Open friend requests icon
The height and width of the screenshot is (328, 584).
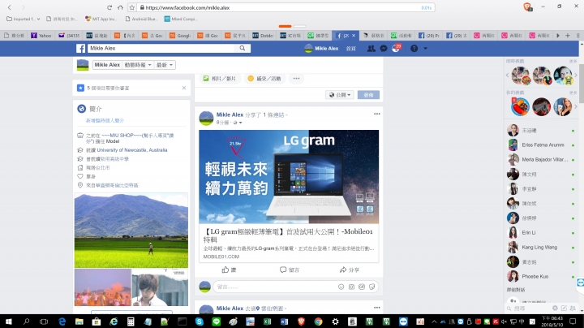(371, 48)
